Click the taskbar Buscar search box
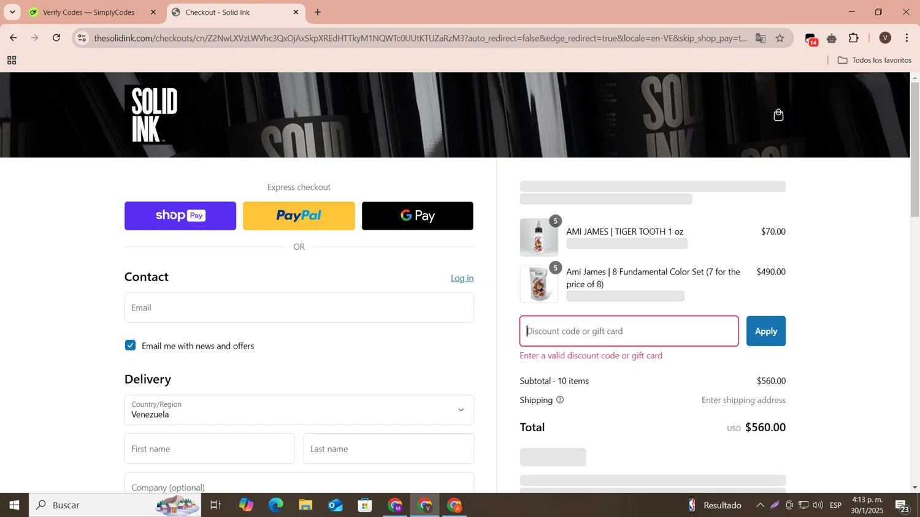Viewport: 920px width, 517px height. (115, 505)
